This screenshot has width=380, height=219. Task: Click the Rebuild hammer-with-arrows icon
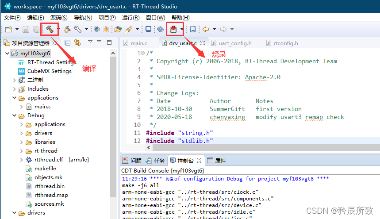(67, 29)
